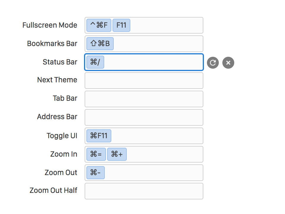Click empty area of Zoom Out field
The image size is (285, 214).
[x=153, y=173]
